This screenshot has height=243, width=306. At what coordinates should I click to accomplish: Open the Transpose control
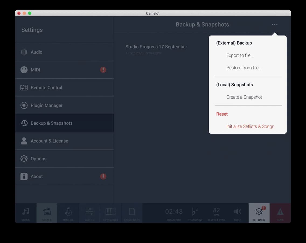coord(195,213)
